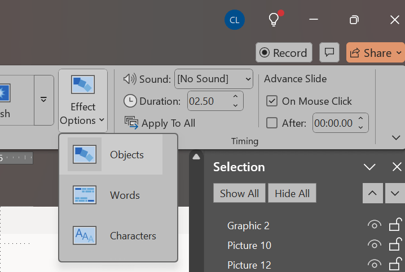Select Graphic 2 in the Selection list
This screenshot has width=405, height=272.
pos(248,226)
